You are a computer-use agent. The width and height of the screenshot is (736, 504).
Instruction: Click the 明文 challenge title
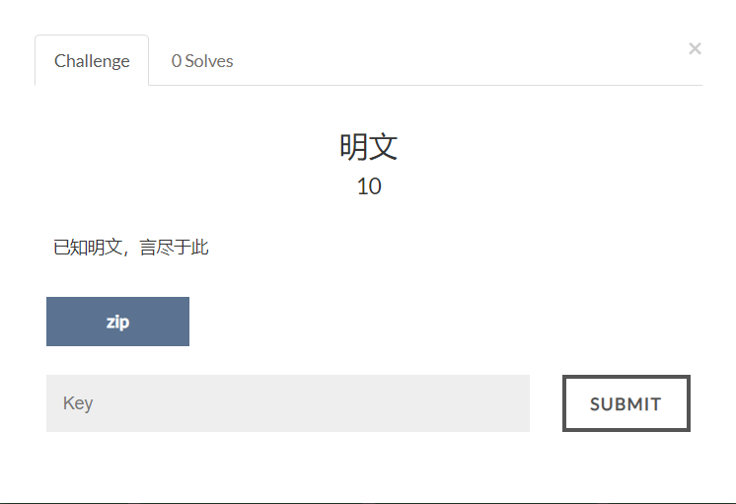(368, 147)
